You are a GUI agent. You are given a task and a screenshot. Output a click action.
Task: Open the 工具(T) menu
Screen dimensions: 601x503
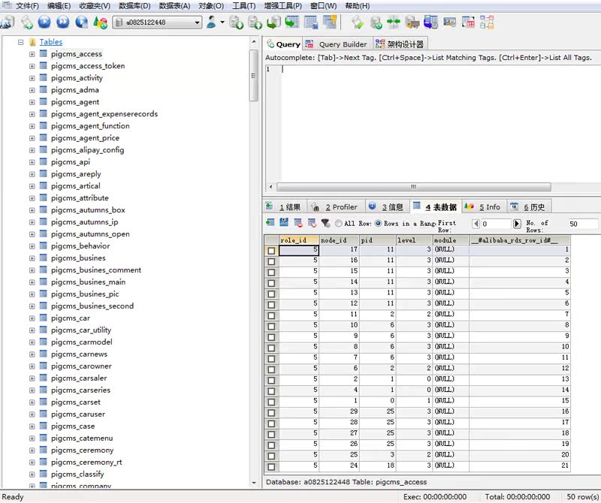point(243,6)
